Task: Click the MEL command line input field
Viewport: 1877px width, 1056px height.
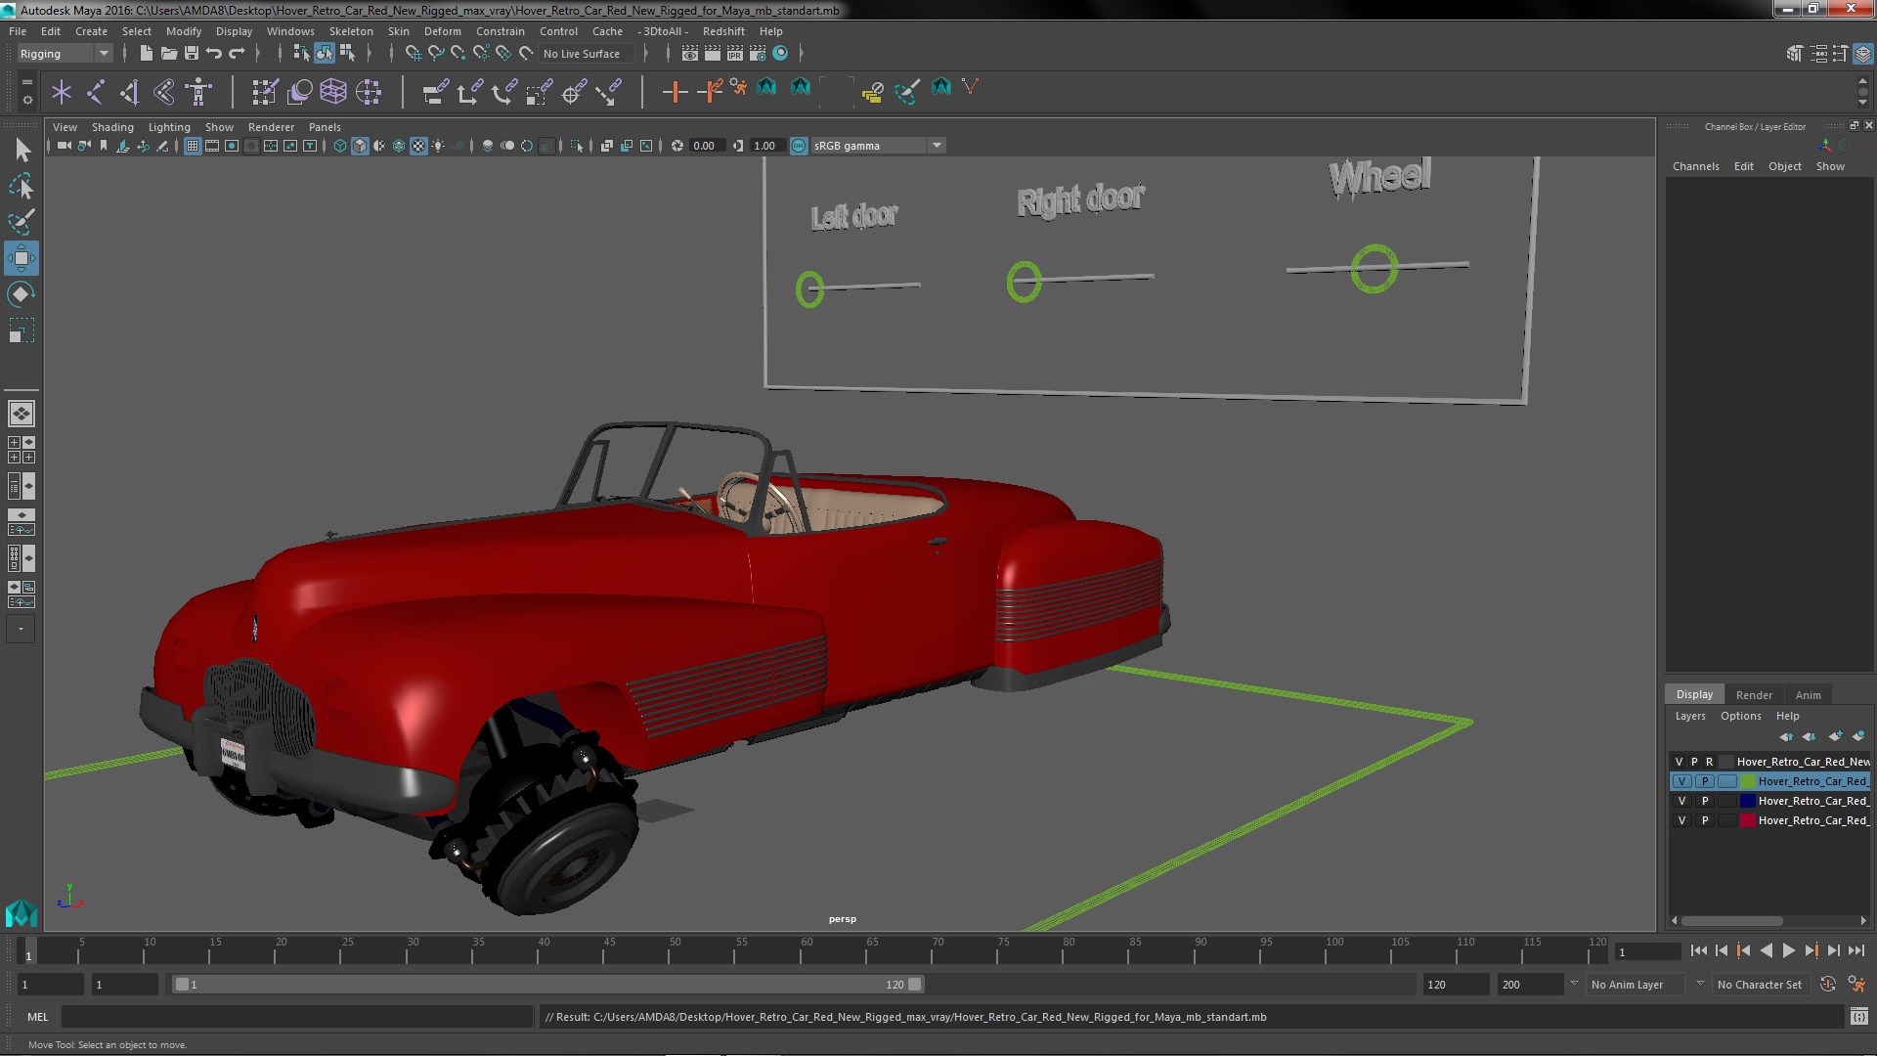Action: point(297,1017)
